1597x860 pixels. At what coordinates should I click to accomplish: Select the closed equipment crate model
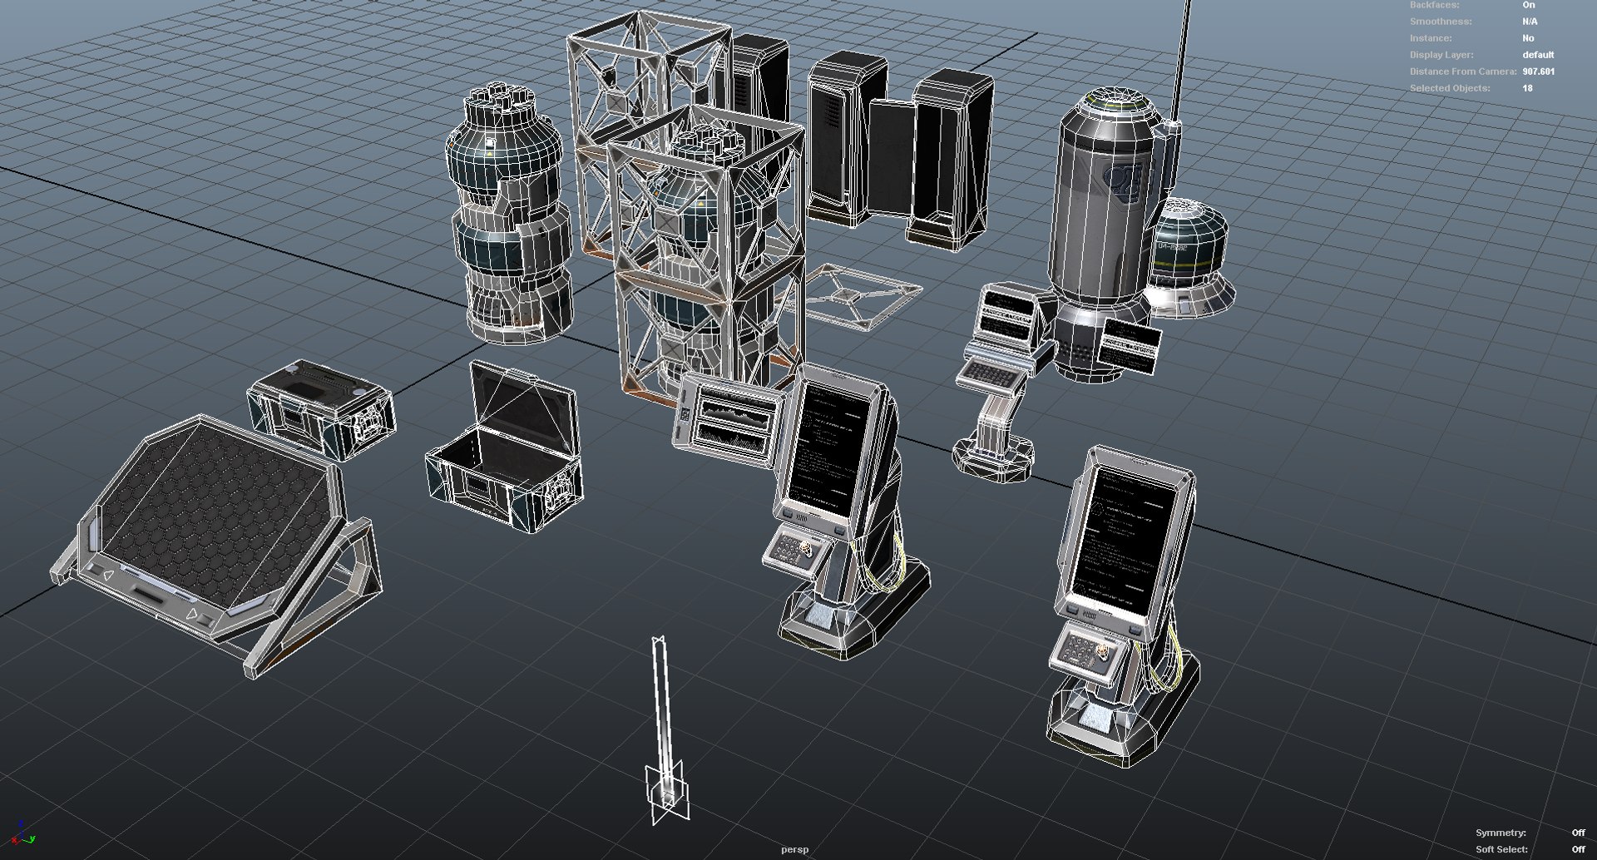(x=321, y=409)
